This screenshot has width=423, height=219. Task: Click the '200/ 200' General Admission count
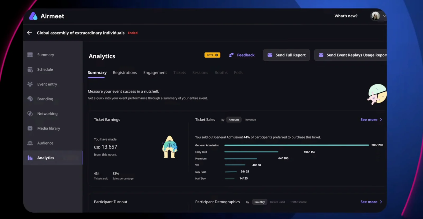coord(377,145)
